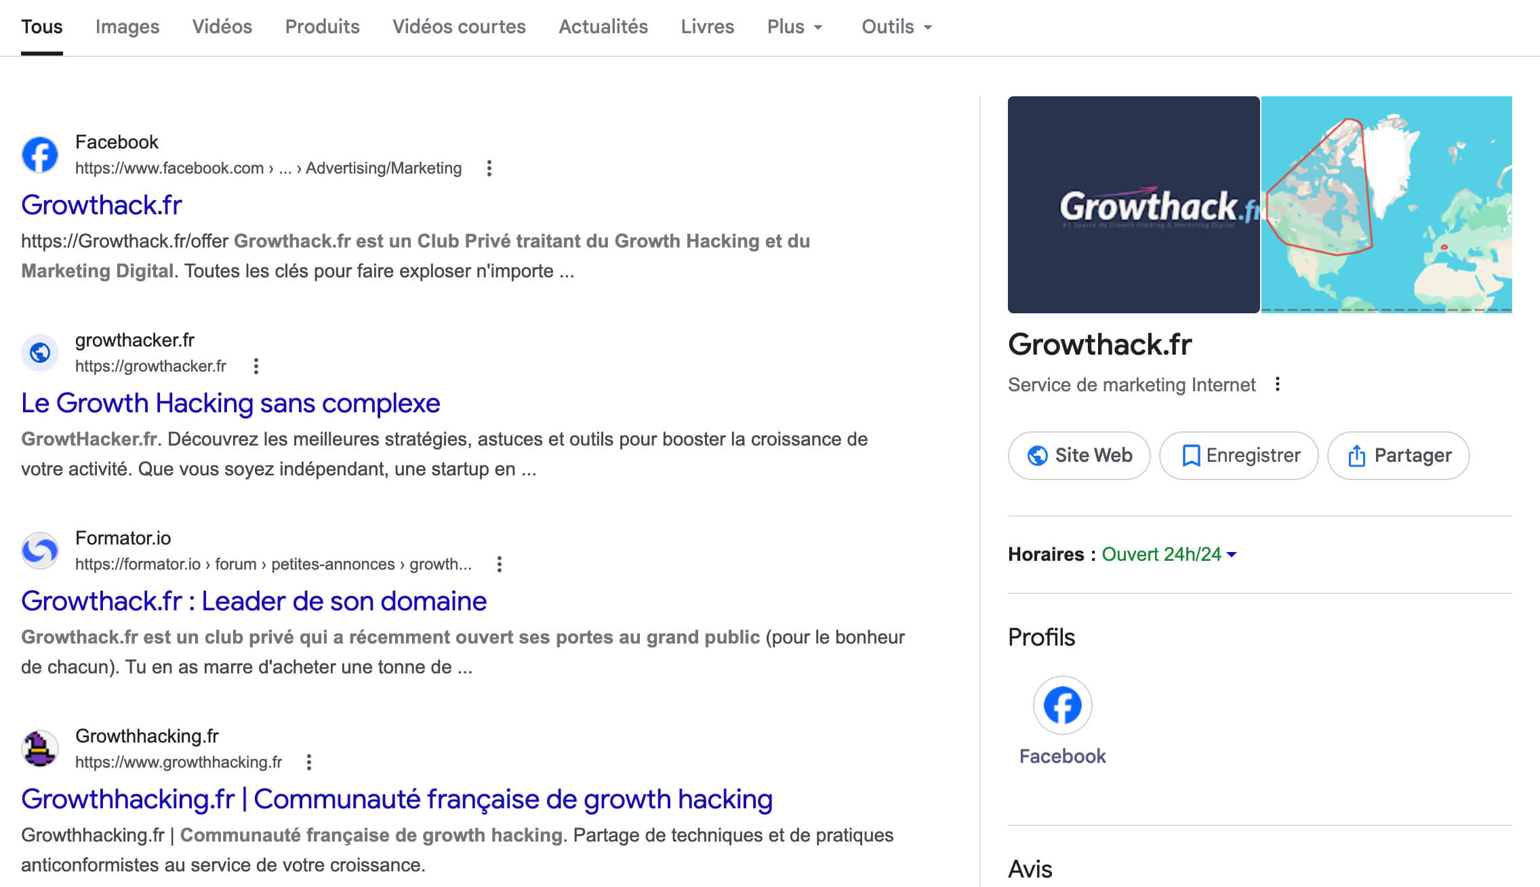Image resolution: width=1540 pixels, height=887 pixels.
Task: Click the Service de marketing Internet text
Action: [1131, 385]
